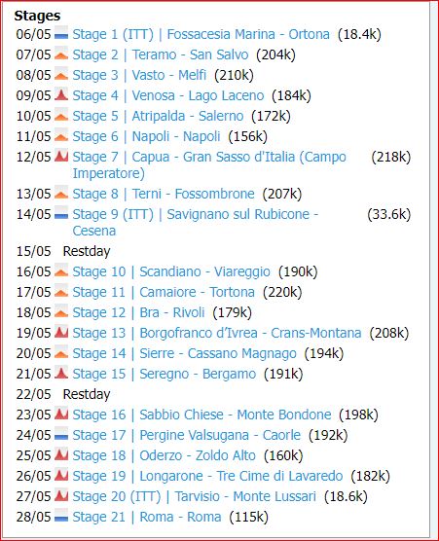Click the hilly profile icon beside Stage 2

(x=61, y=53)
